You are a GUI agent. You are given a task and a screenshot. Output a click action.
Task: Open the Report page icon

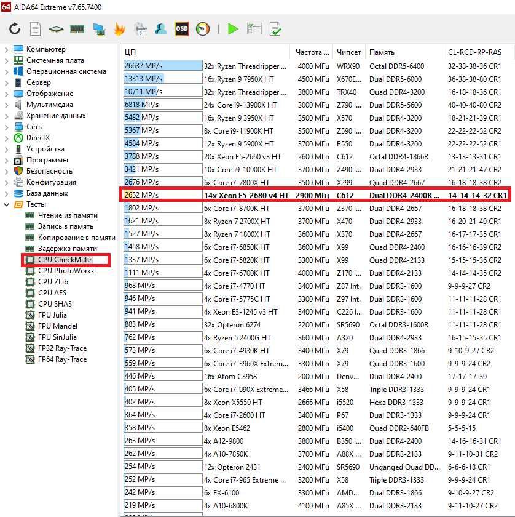click(35, 29)
